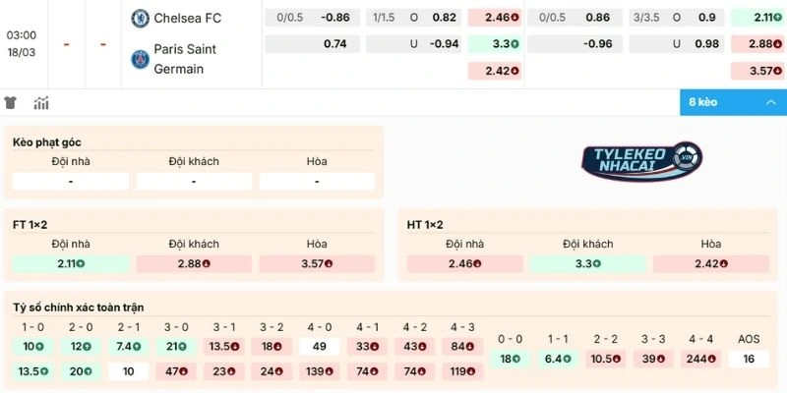Choose the 3.3 away odds under HT 1×2

coord(587,263)
